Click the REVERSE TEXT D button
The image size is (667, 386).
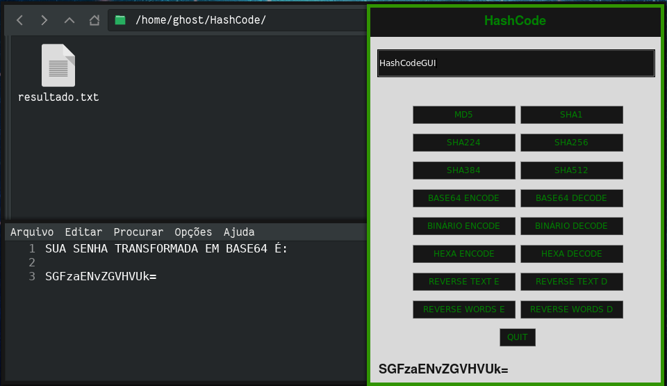click(571, 282)
